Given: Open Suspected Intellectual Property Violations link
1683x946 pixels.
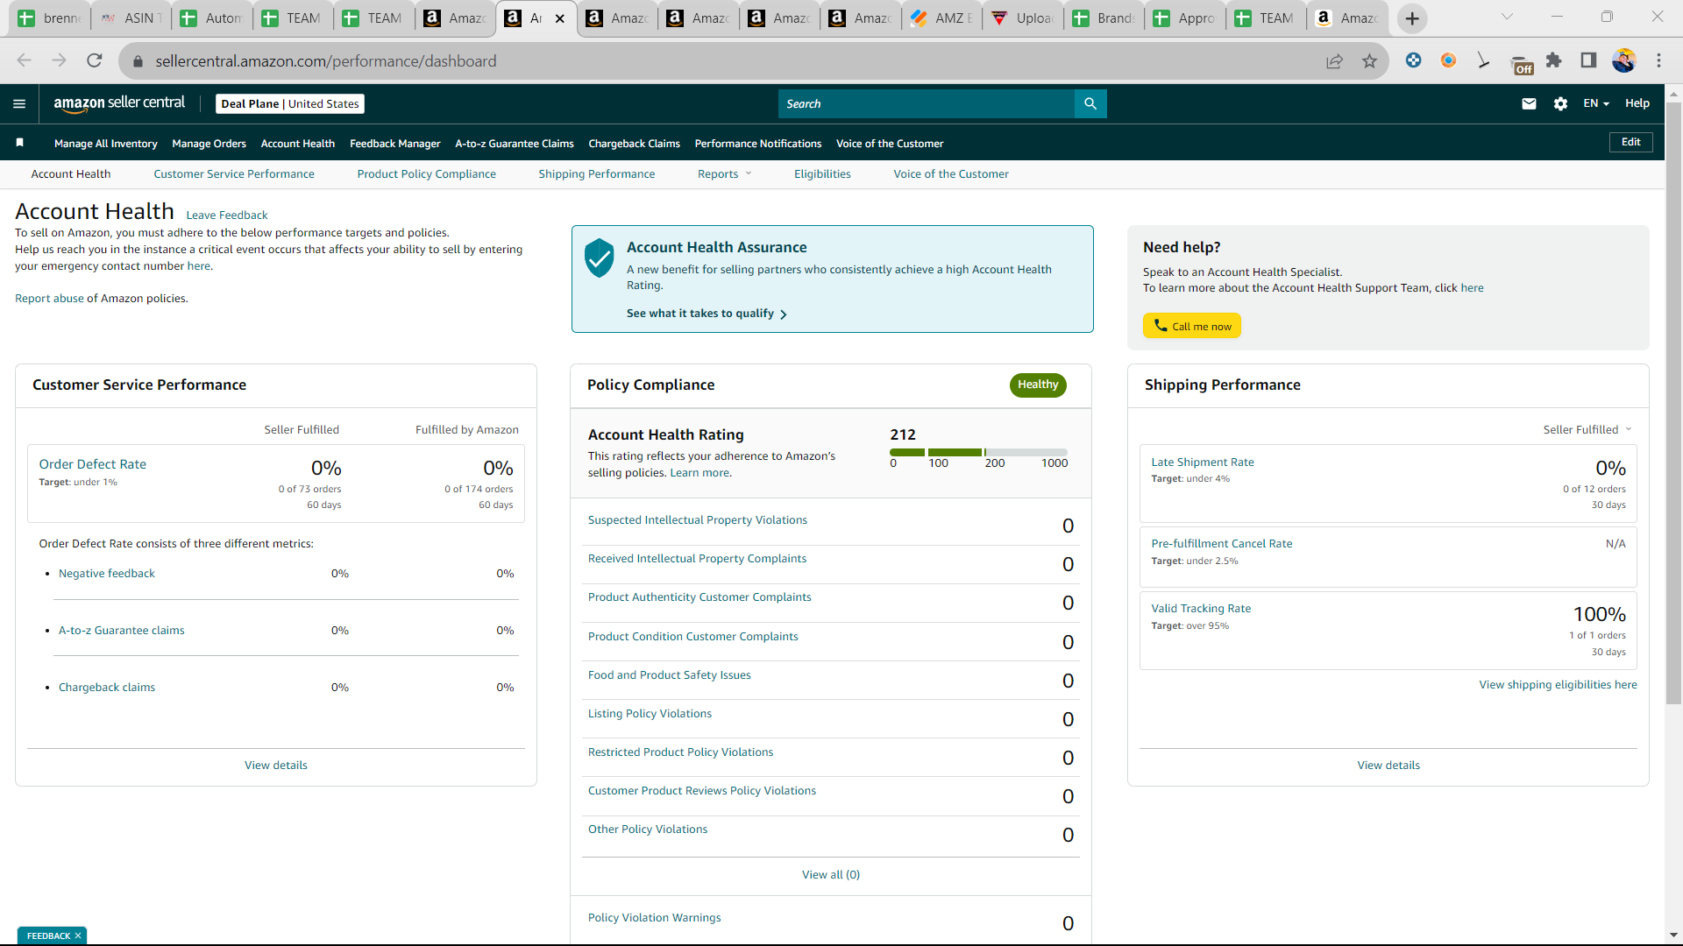Looking at the screenshot, I should coord(698,519).
